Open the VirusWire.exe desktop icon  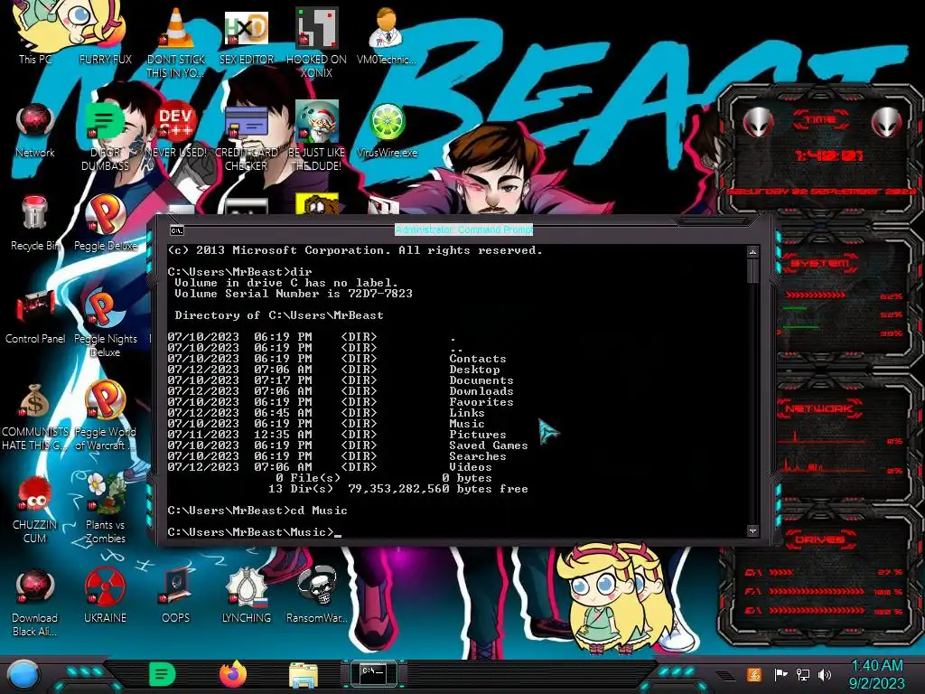[387, 130]
